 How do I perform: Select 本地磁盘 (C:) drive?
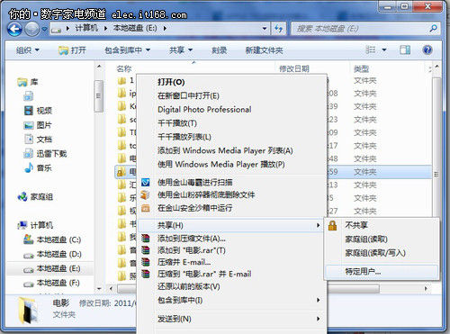point(52,239)
